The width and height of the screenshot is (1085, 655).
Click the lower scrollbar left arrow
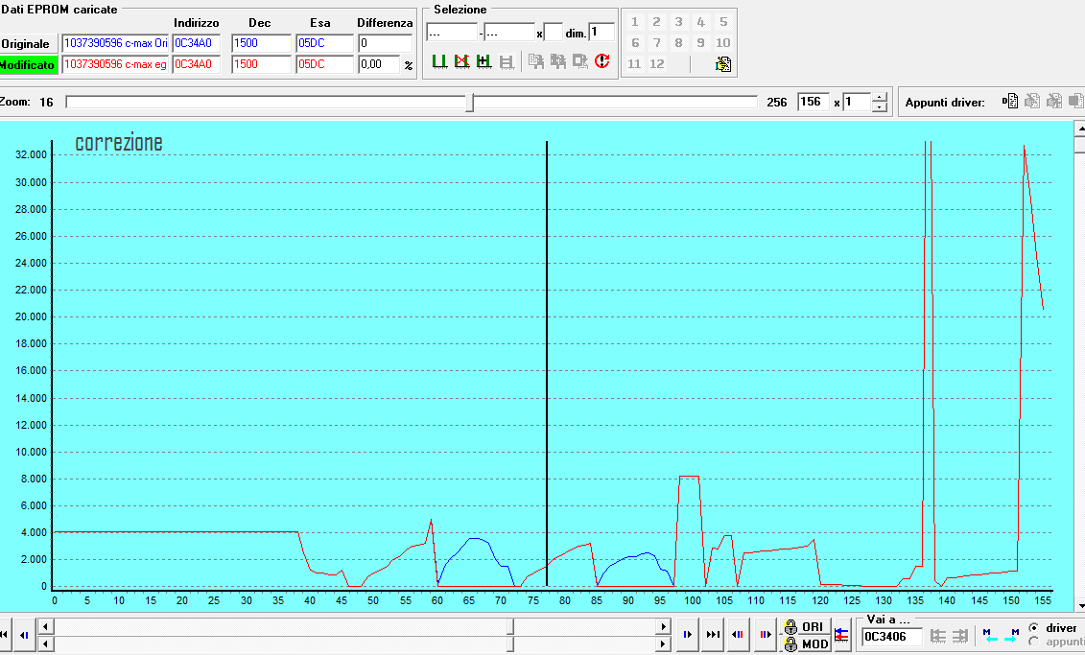(x=45, y=643)
